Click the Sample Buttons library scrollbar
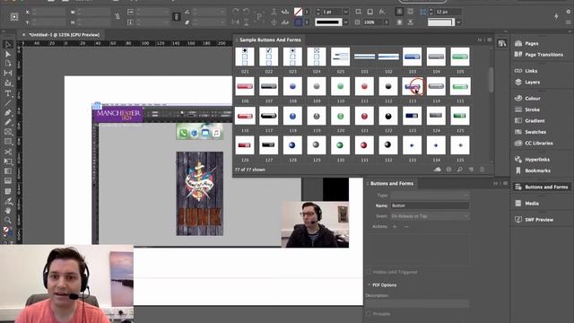This screenshot has height=323, width=574. [491, 81]
